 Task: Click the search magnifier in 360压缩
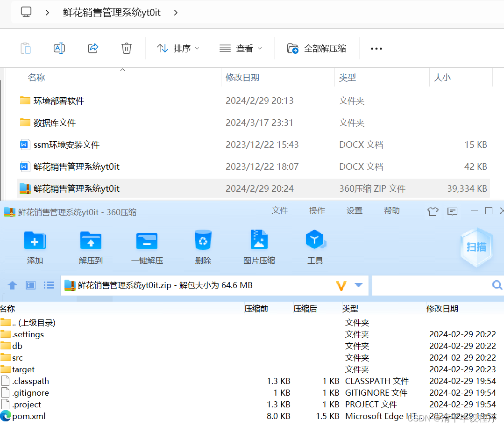(497, 285)
